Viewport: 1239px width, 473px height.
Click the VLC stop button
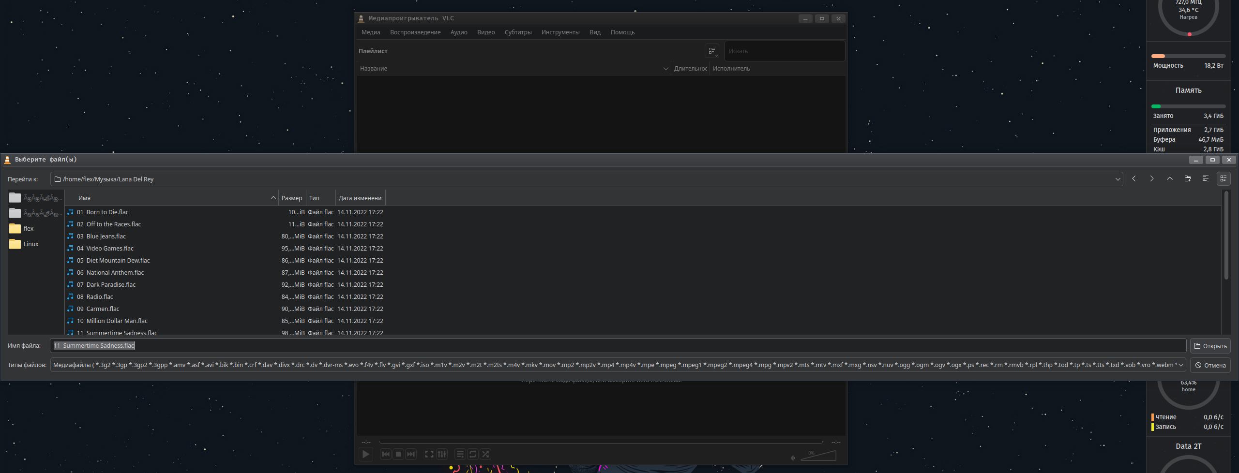click(x=398, y=454)
